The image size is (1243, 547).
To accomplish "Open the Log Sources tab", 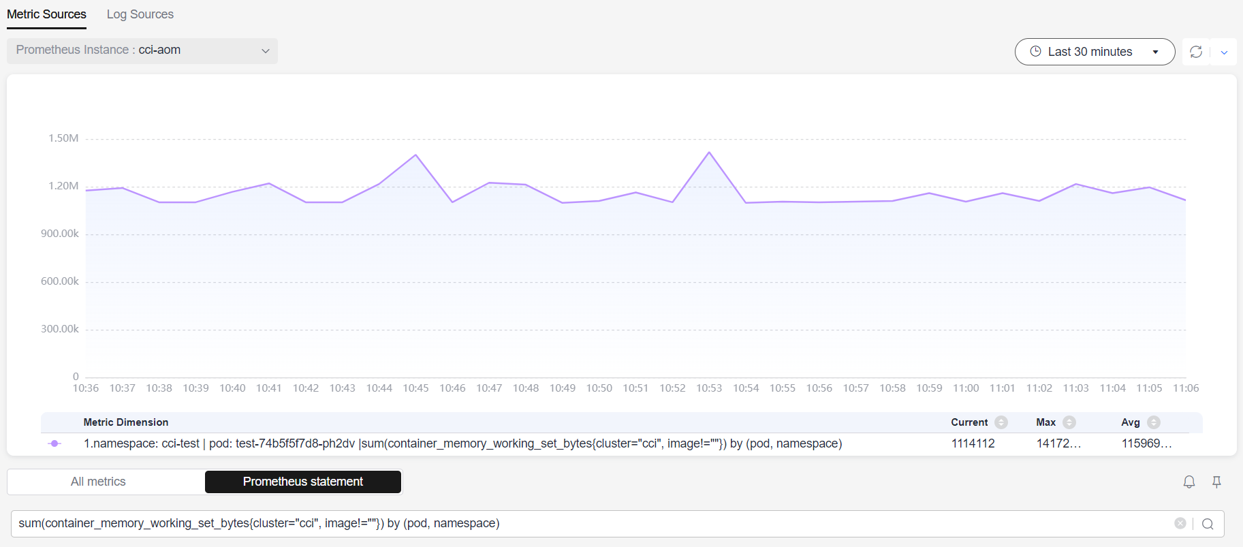I will click(140, 14).
